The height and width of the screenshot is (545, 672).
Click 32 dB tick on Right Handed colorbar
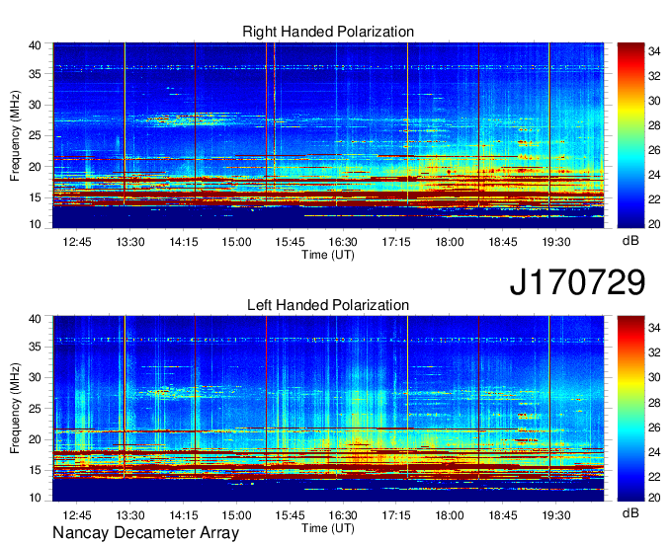pos(654,76)
